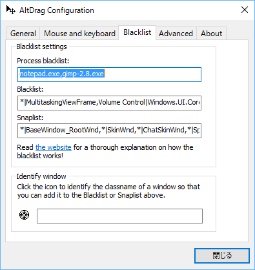Click the identify window classname field
Screen dimensions: 255x270
click(119, 216)
